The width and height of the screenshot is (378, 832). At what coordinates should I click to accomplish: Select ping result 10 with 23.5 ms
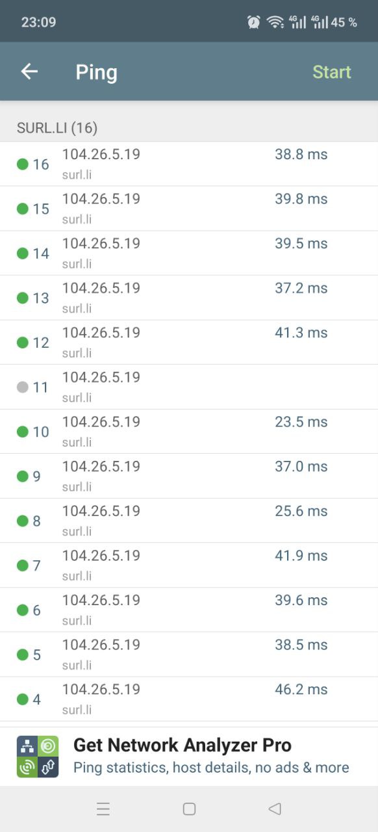pyautogui.click(x=189, y=432)
